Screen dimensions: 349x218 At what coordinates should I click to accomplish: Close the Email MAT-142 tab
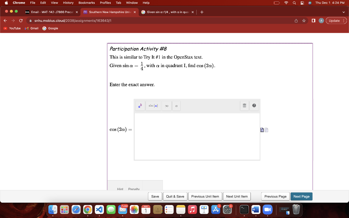77,12
